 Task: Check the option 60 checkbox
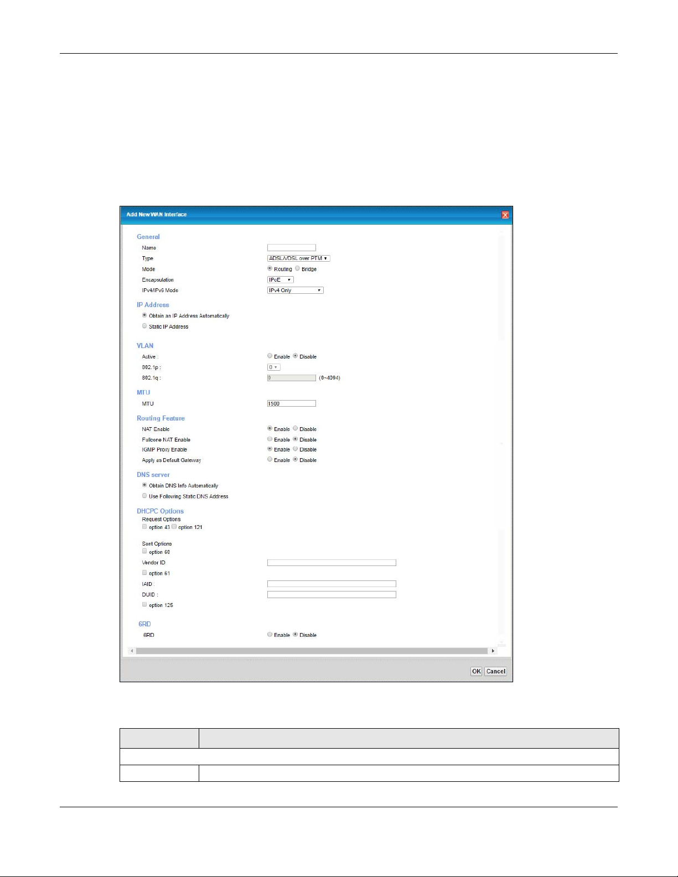[x=144, y=552]
